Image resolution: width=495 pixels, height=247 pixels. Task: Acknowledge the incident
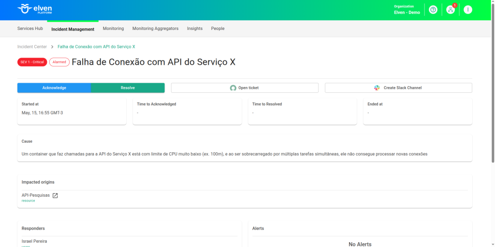54,88
